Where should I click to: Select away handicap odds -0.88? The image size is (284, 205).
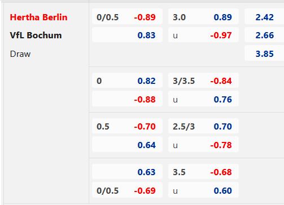127,99
